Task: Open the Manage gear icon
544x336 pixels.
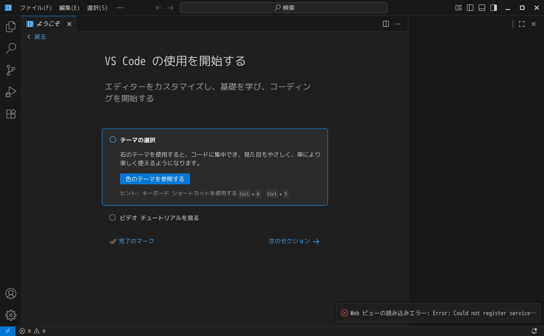Action: coord(11,315)
